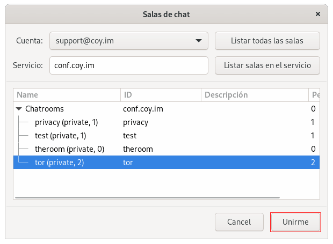
Task: Sort by ID column header
Action: 161,95
